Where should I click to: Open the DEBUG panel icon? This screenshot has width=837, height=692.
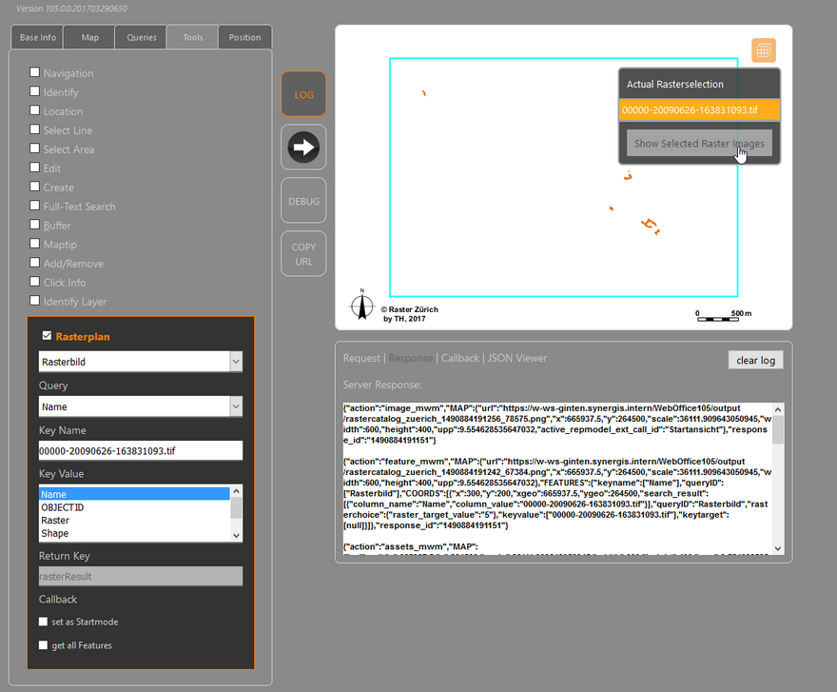[x=303, y=200]
